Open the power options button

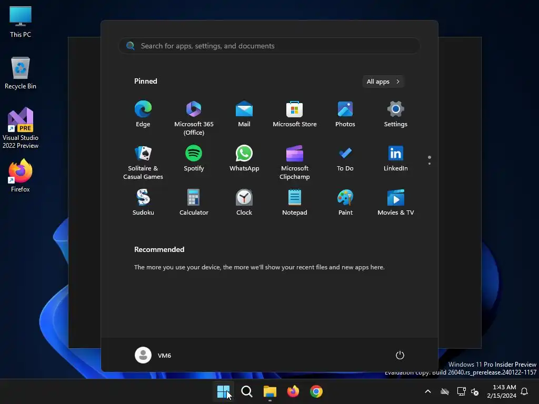[400, 355]
